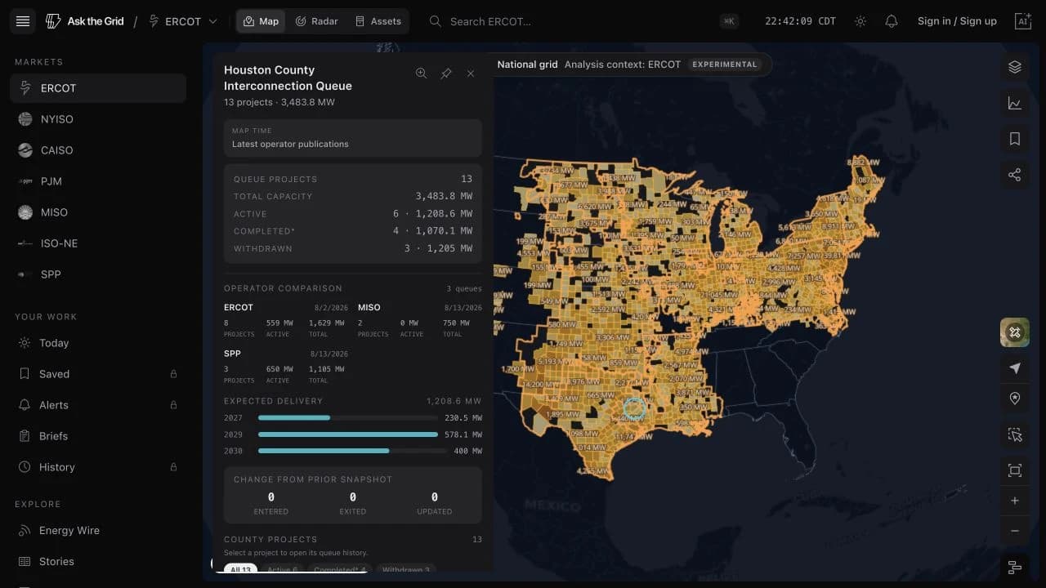The image size is (1046, 588).
Task: Click the Alerts lock icon
Action: tap(173, 405)
